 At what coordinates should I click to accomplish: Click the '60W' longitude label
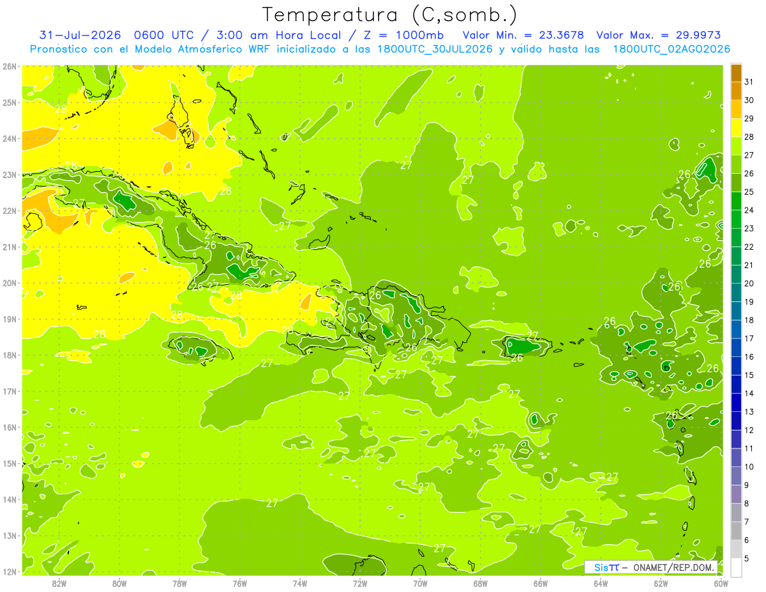[721, 583]
